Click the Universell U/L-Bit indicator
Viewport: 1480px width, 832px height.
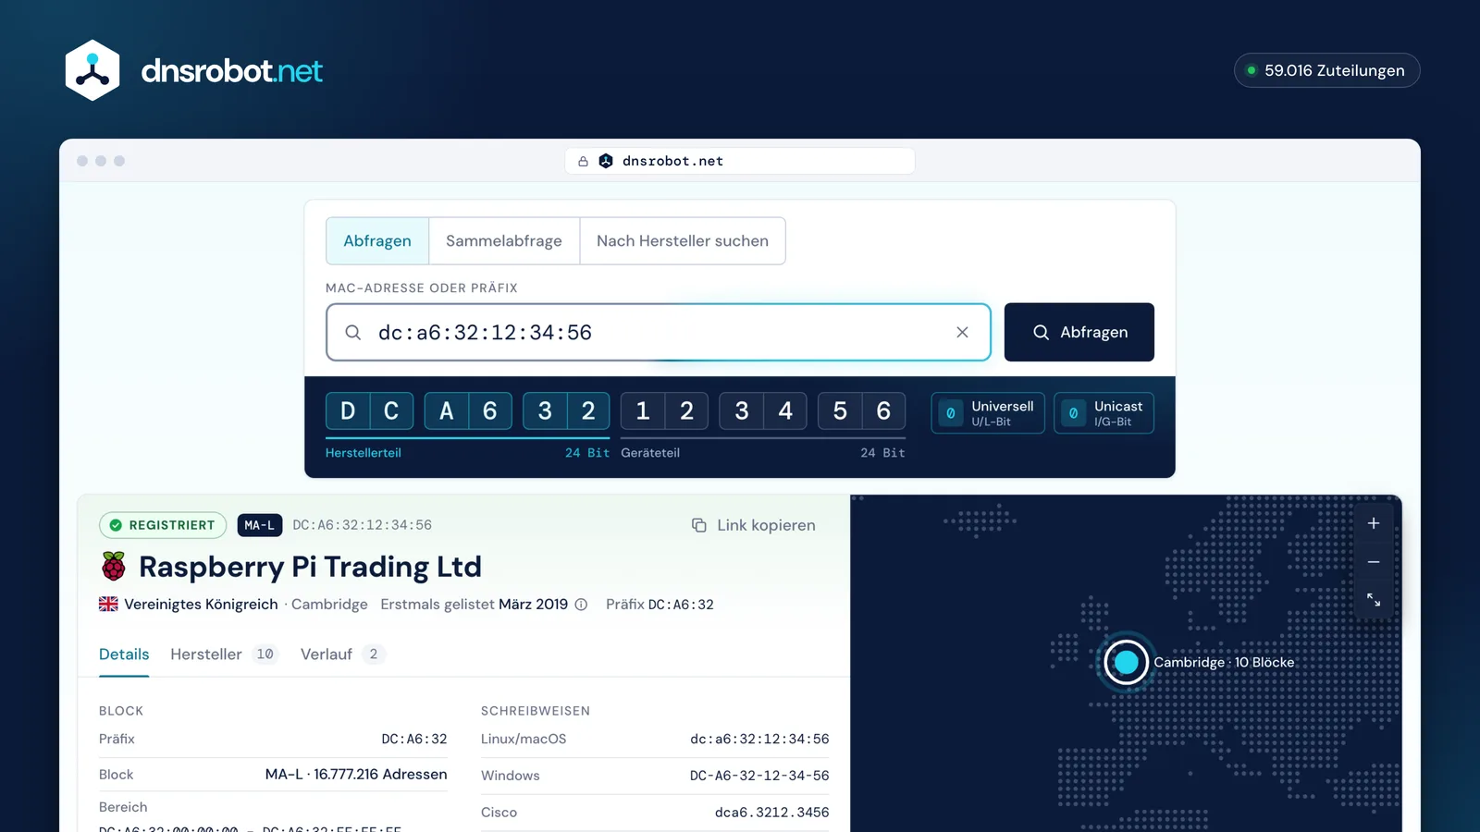pyautogui.click(x=988, y=413)
